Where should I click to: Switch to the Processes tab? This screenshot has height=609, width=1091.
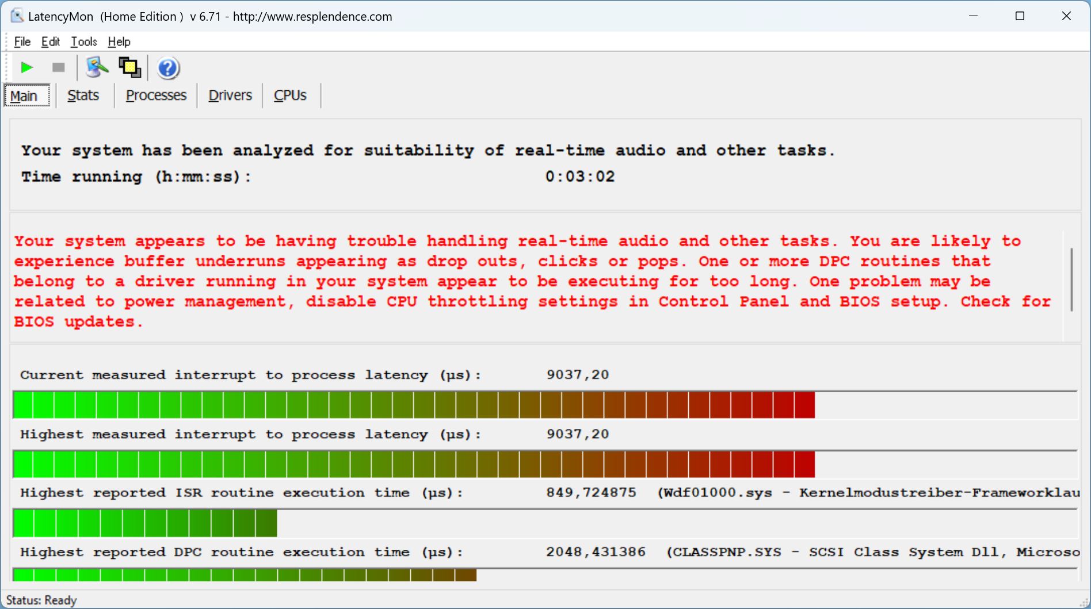coord(156,95)
